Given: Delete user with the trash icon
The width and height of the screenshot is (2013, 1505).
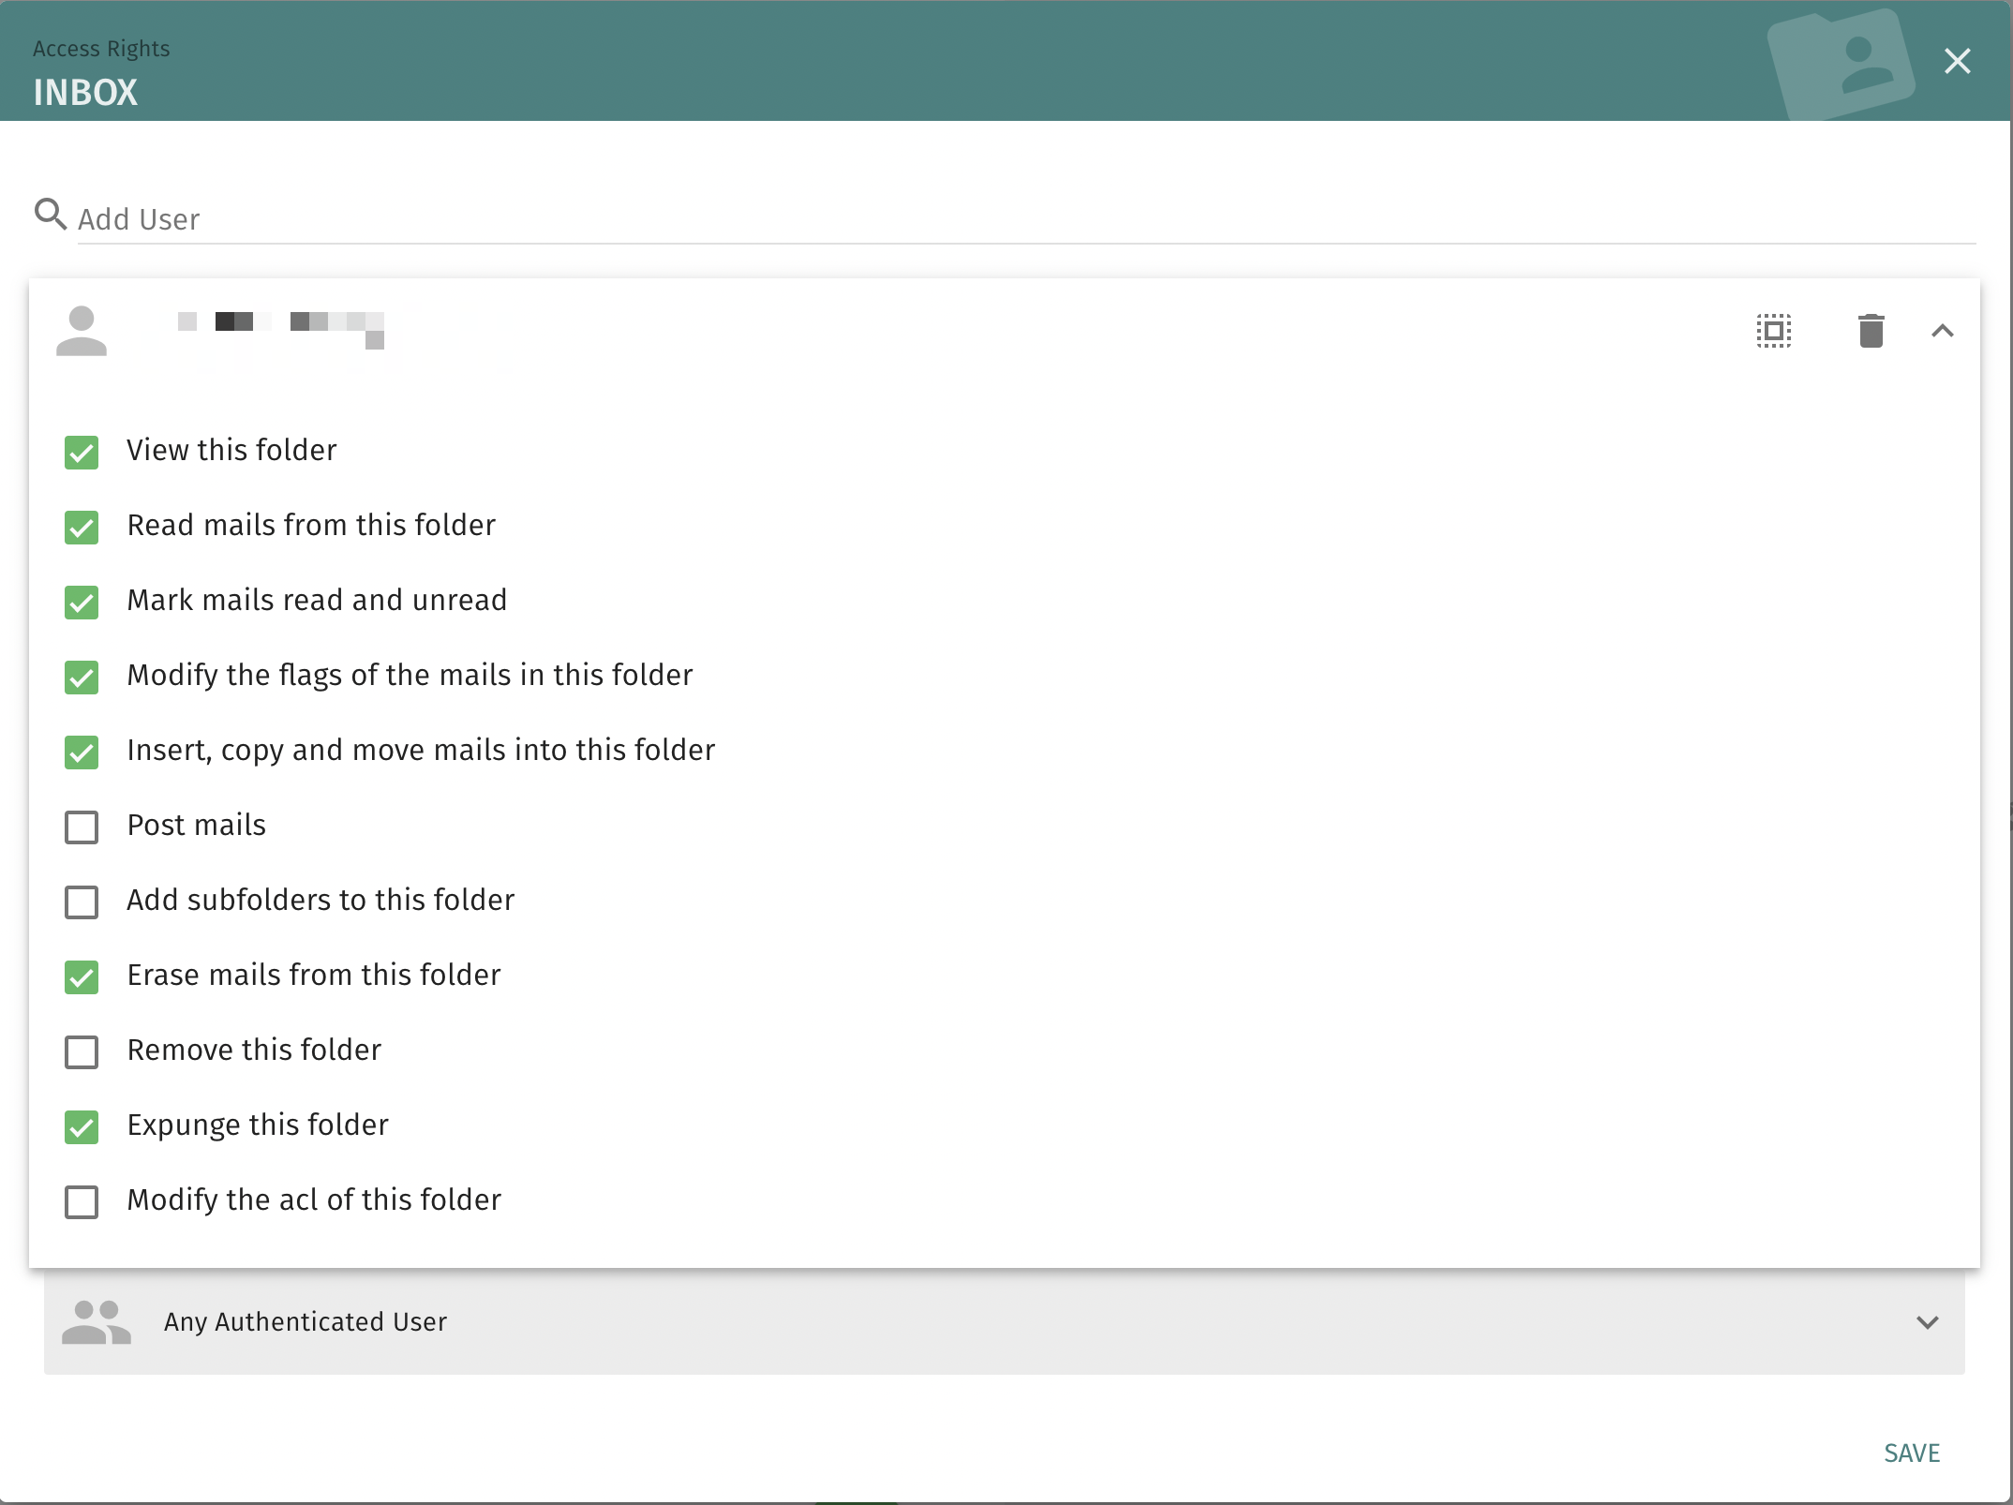Looking at the screenshot, I should pyautogui.click(x=1871, y=331).
